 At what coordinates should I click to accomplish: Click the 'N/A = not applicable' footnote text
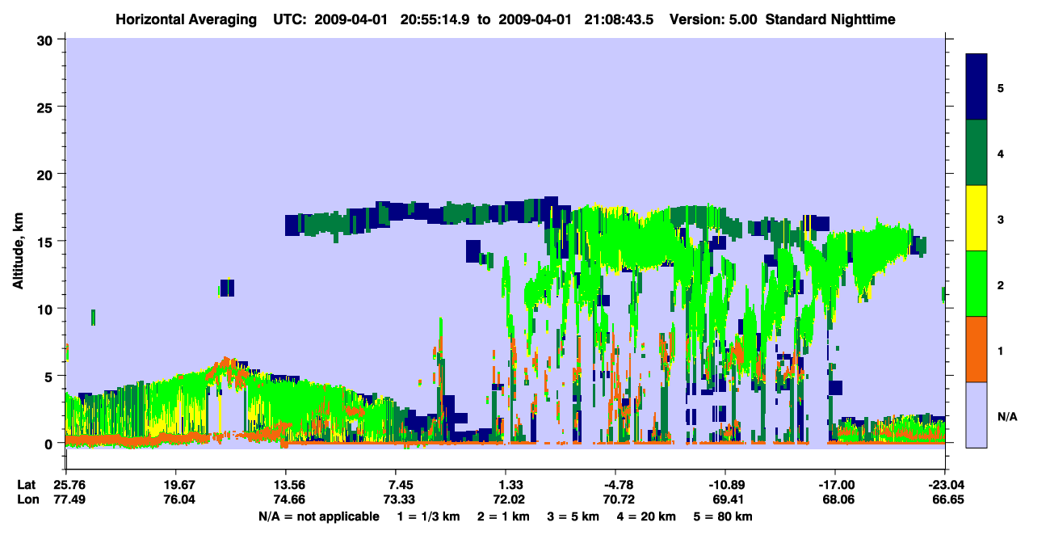319,516
